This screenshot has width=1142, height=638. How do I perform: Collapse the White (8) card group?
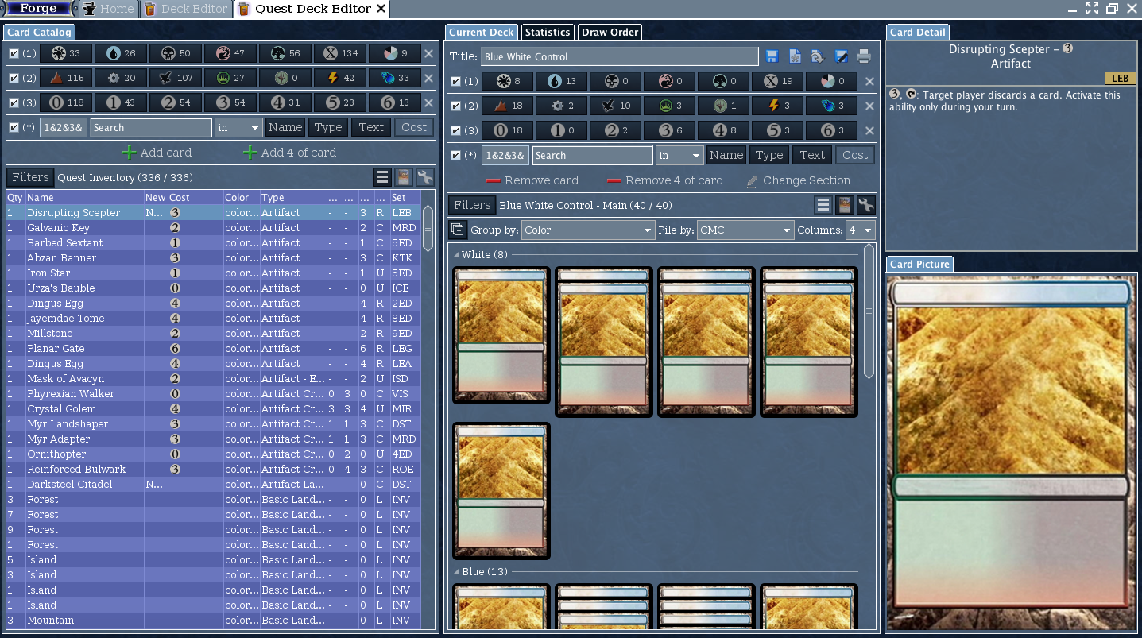457,255
